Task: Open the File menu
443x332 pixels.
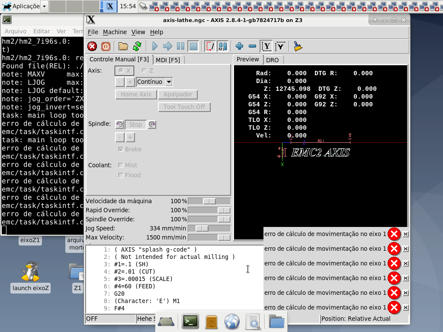Action: [93, 32]
